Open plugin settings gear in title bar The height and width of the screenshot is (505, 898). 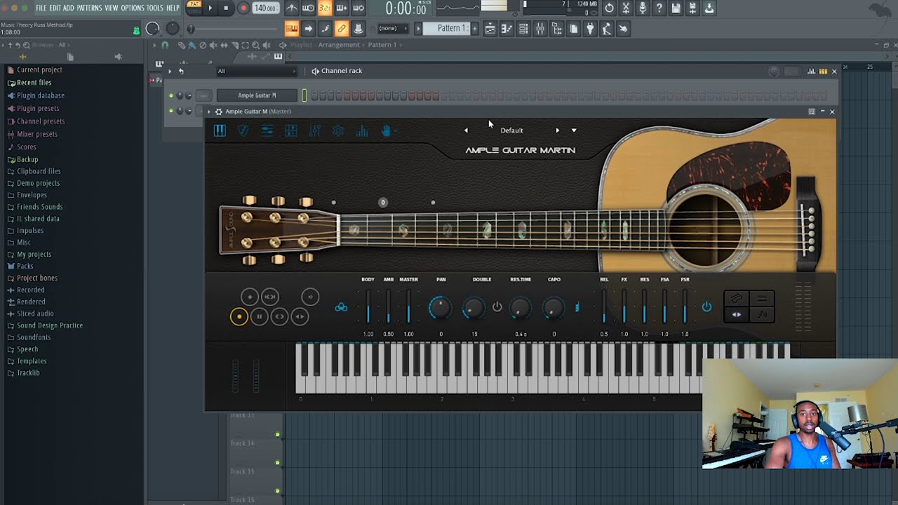click(x=219, y=112)
